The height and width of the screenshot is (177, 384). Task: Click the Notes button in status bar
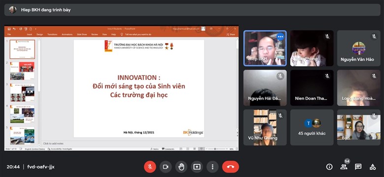click(x=154, y=149)
